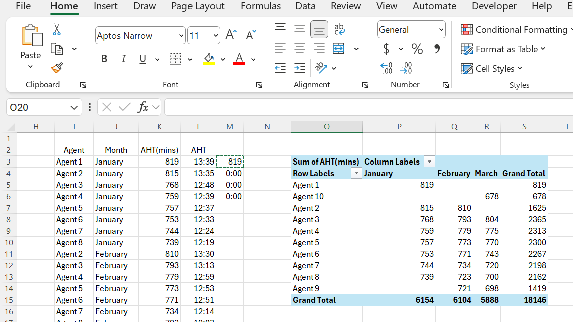Image resolution: width=573 pixels, height=322 pixels.
Task: Open the font color dropdown arrow
Action: (x=253, y=59)
